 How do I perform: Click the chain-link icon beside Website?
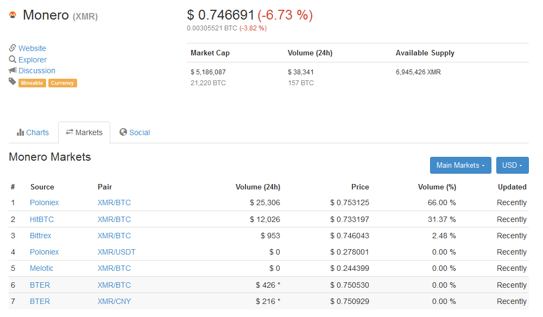[12, 48]
